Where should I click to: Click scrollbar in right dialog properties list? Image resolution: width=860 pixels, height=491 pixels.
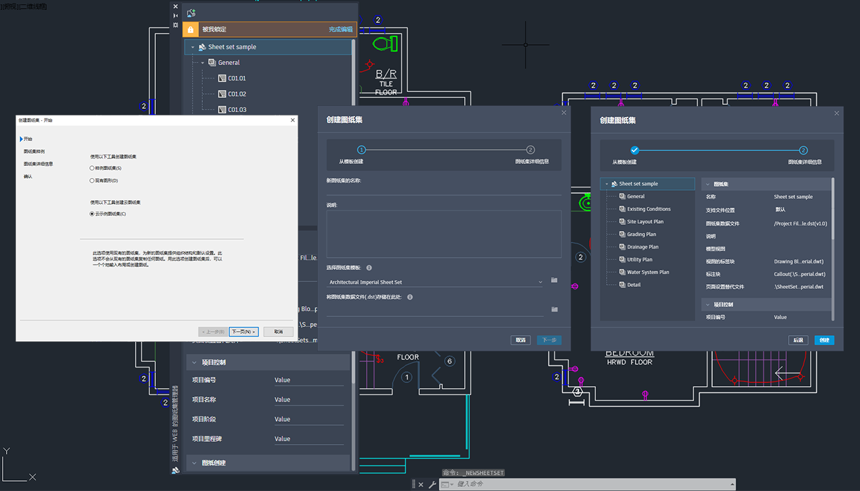833,208
